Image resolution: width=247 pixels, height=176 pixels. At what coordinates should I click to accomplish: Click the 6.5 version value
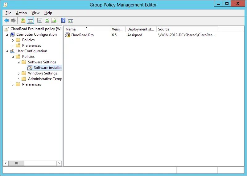(114, 35)
